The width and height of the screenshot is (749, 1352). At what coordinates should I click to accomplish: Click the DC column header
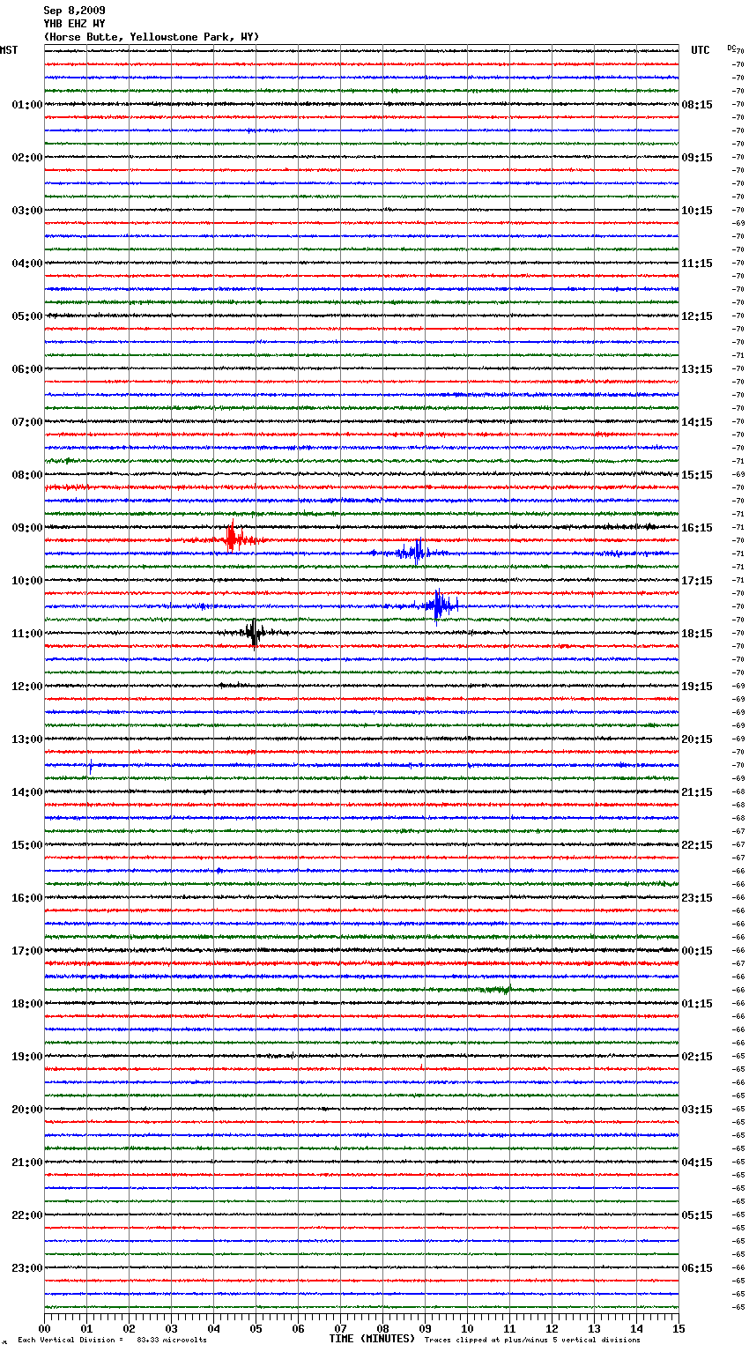731,48
